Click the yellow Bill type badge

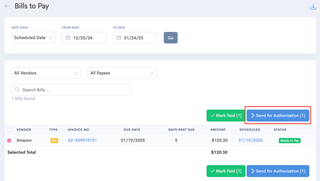point(54,141)
